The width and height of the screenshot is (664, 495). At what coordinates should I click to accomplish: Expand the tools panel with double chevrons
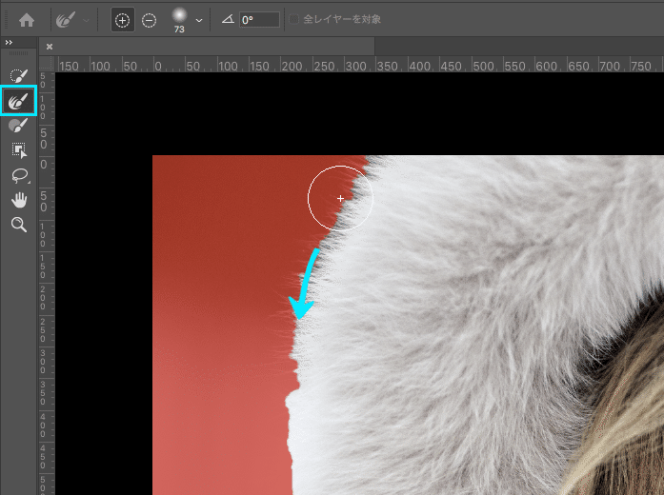click(x=9, y=42)
